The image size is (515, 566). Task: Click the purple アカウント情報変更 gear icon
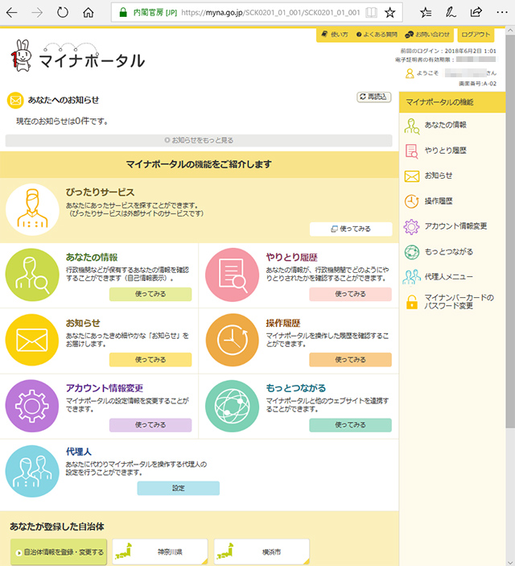click(32, 406)
